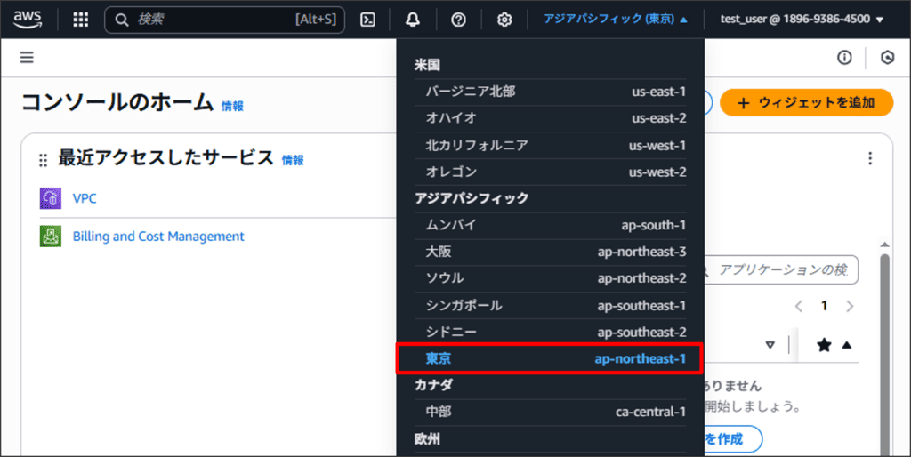Click the 検索 search input field
The height and width of the screenshot is (457, 911).
[x=224, y=20]
